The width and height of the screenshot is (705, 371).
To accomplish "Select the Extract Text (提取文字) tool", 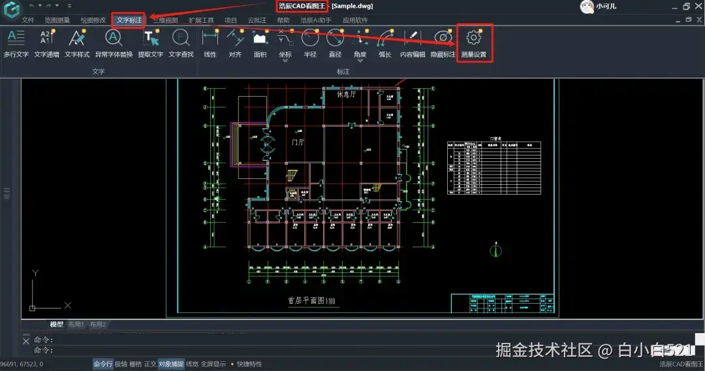I will pyautogui.click(x=151, y=43).
